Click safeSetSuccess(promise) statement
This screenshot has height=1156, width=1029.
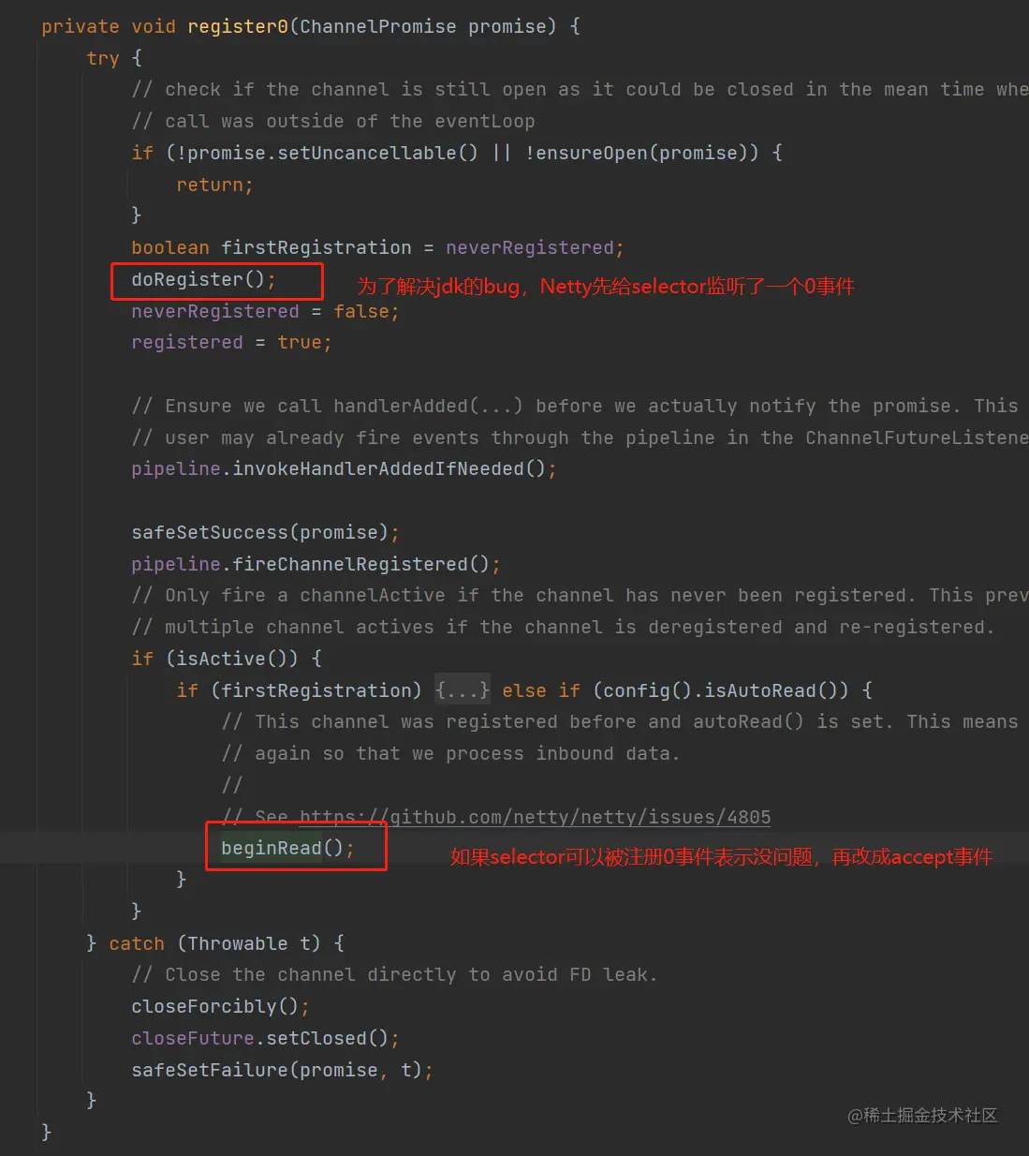pyautogui.click(x=265, y=532)
